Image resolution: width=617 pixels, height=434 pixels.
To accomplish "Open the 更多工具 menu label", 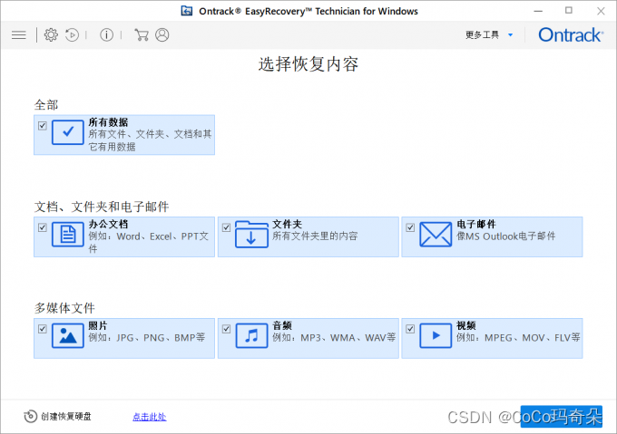I will point(482,35).
